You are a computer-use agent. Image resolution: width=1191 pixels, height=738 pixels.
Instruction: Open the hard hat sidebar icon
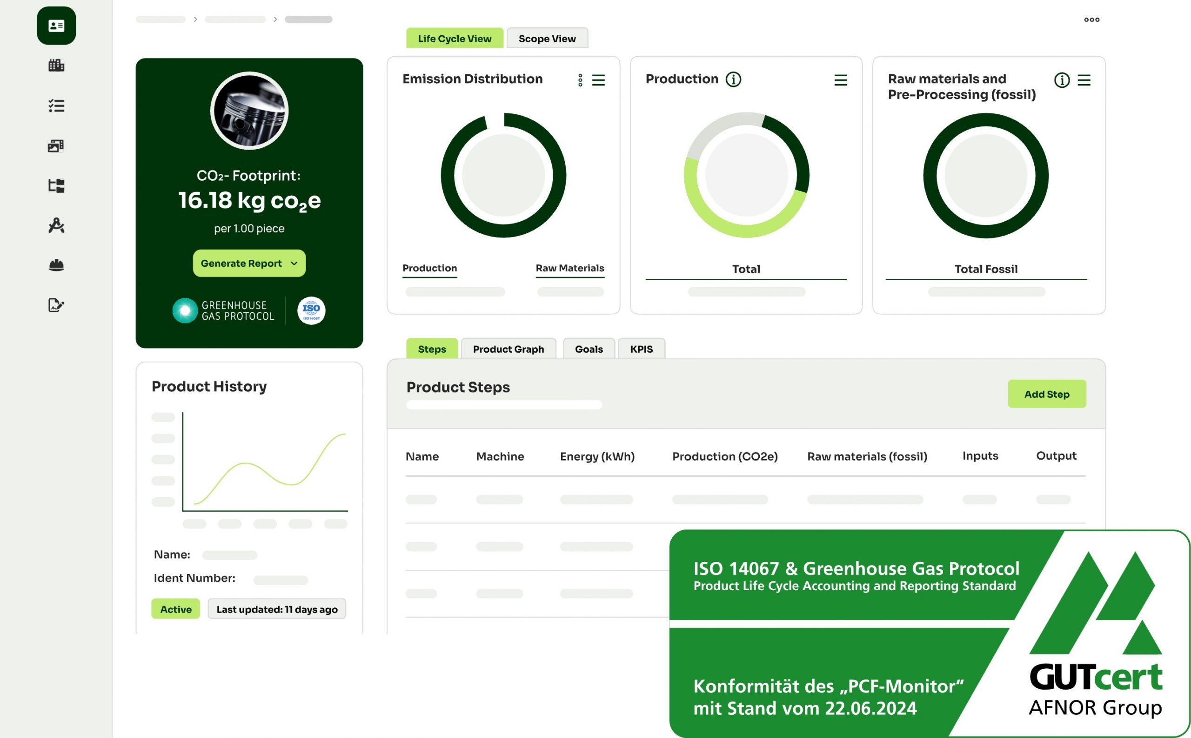coord(56,265)
